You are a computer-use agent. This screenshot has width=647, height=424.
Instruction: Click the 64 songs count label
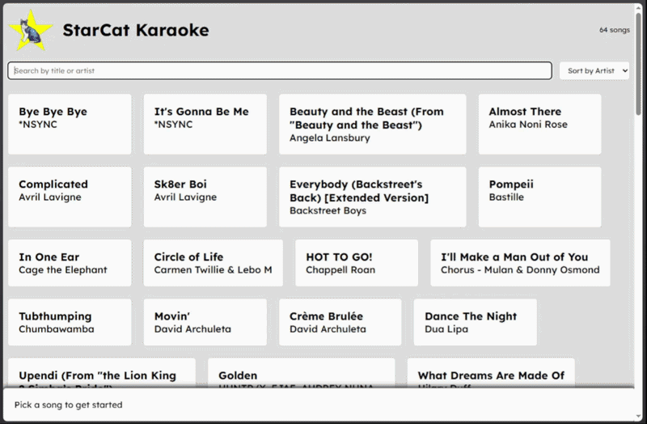pyautogui.click(x=615, y=30)
